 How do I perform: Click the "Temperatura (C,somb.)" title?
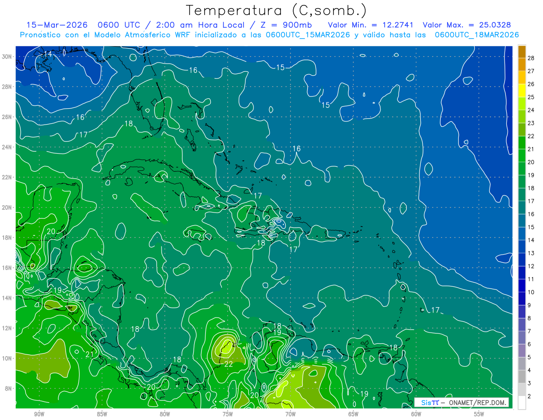pos(276,10)
